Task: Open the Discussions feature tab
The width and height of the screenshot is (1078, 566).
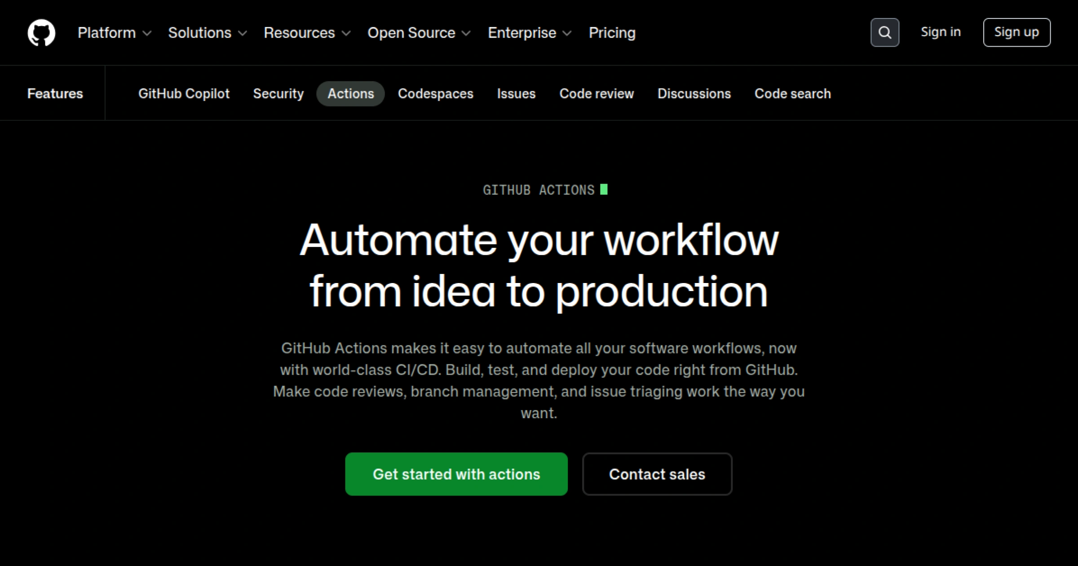Action: tap(694, 93)
